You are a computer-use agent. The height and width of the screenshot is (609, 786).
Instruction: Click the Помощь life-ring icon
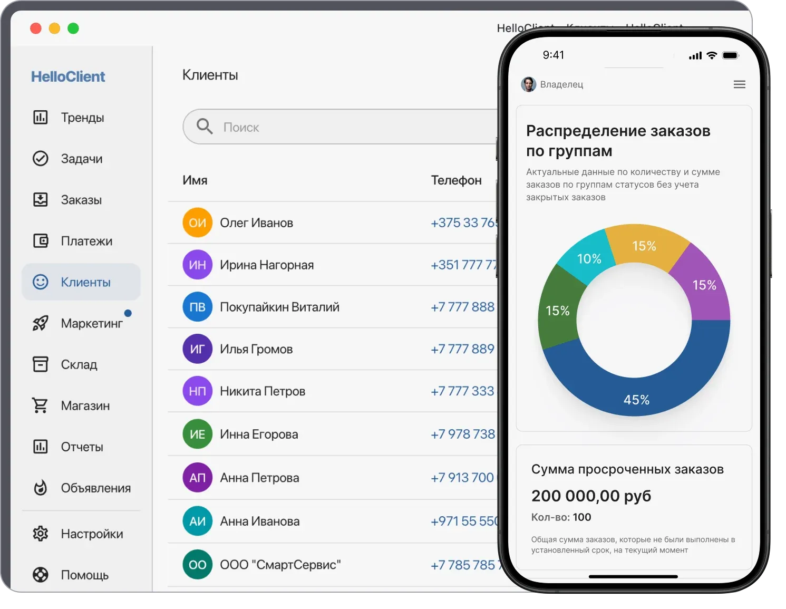pyautogui.click(x=41, y=575)
